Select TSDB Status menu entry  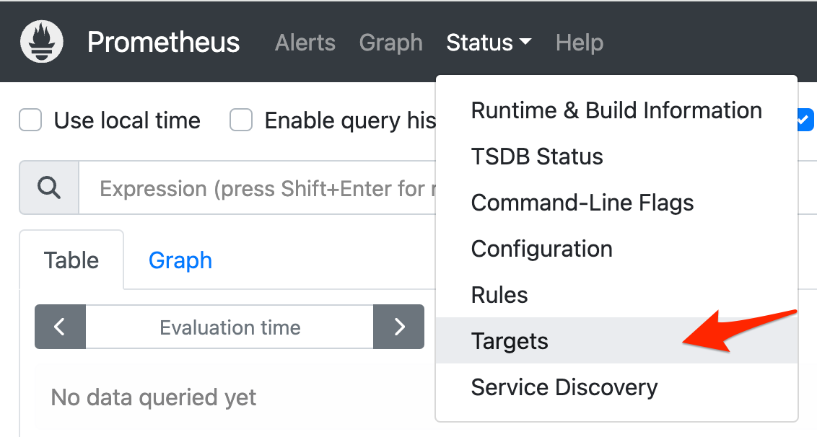(x=616, y=156)
